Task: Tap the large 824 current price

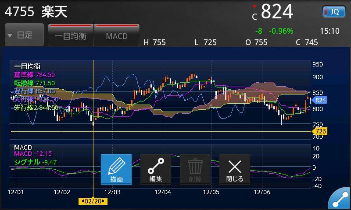Action: click(277, 12)
